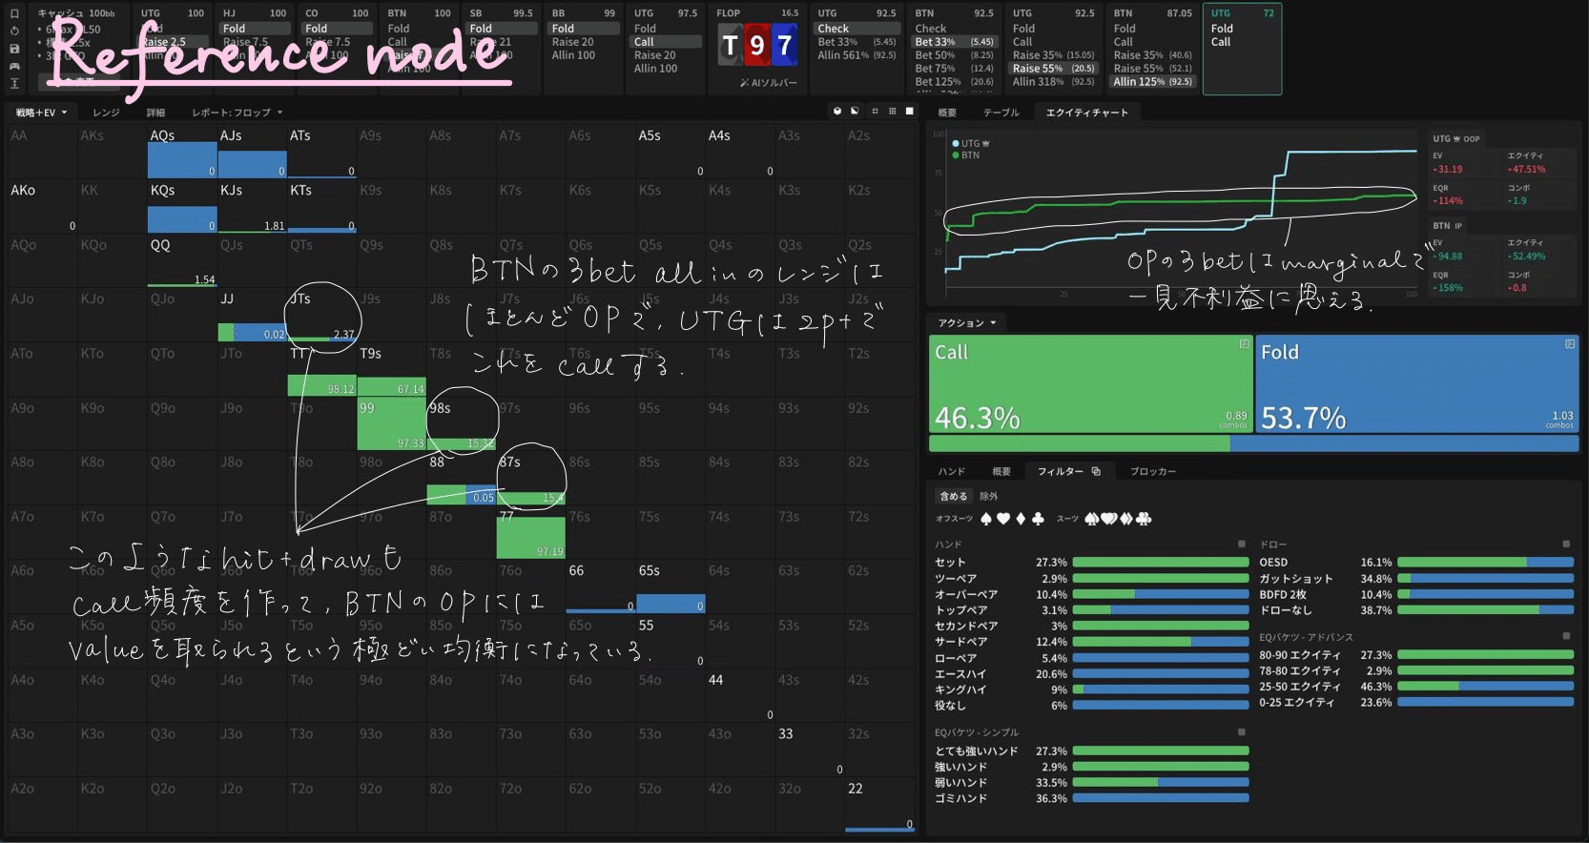This screenshot has height=843, width=1589.
Task: Select offsuit heart filter icon
Action: point(1002,519)
